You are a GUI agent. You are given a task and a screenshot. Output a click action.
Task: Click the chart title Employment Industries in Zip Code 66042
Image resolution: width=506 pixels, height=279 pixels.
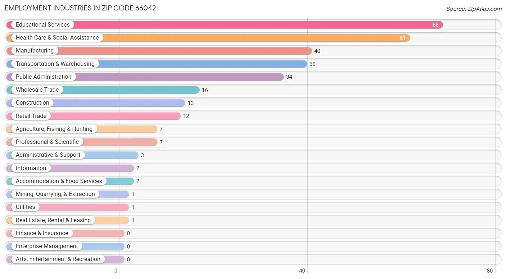(x=80, y=8)
